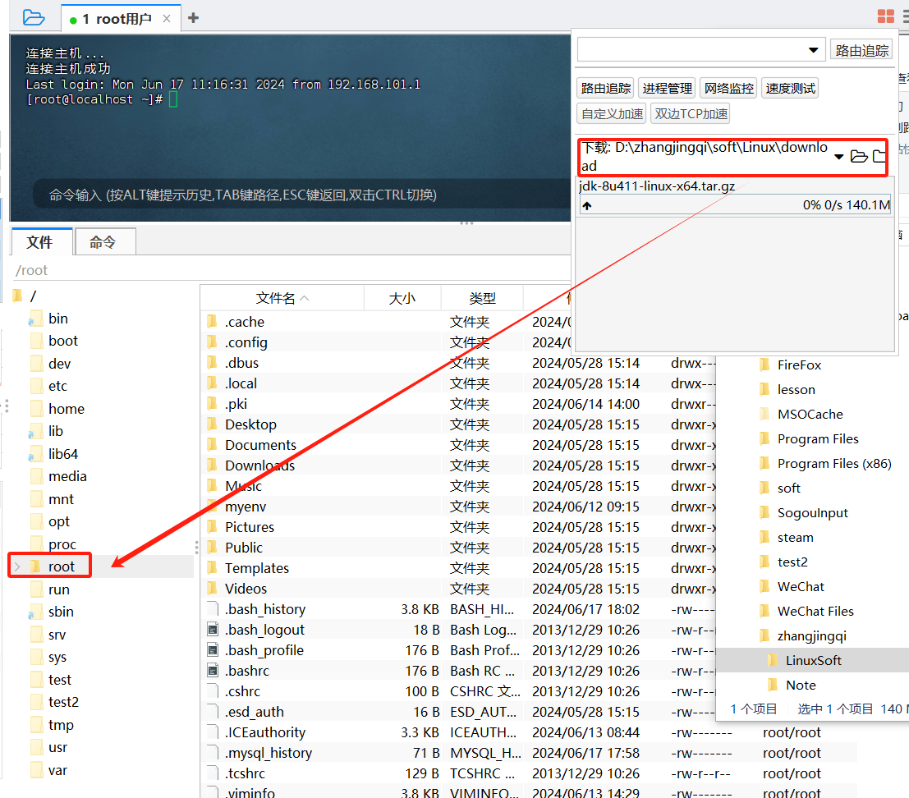The image size is (909, 798).
Task: Open the route trace host dropdown
Action: [x=814, y=50]
